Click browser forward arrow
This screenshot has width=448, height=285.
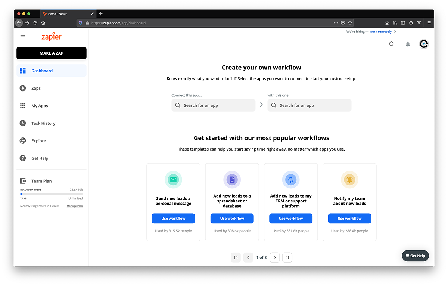[27, 23]
